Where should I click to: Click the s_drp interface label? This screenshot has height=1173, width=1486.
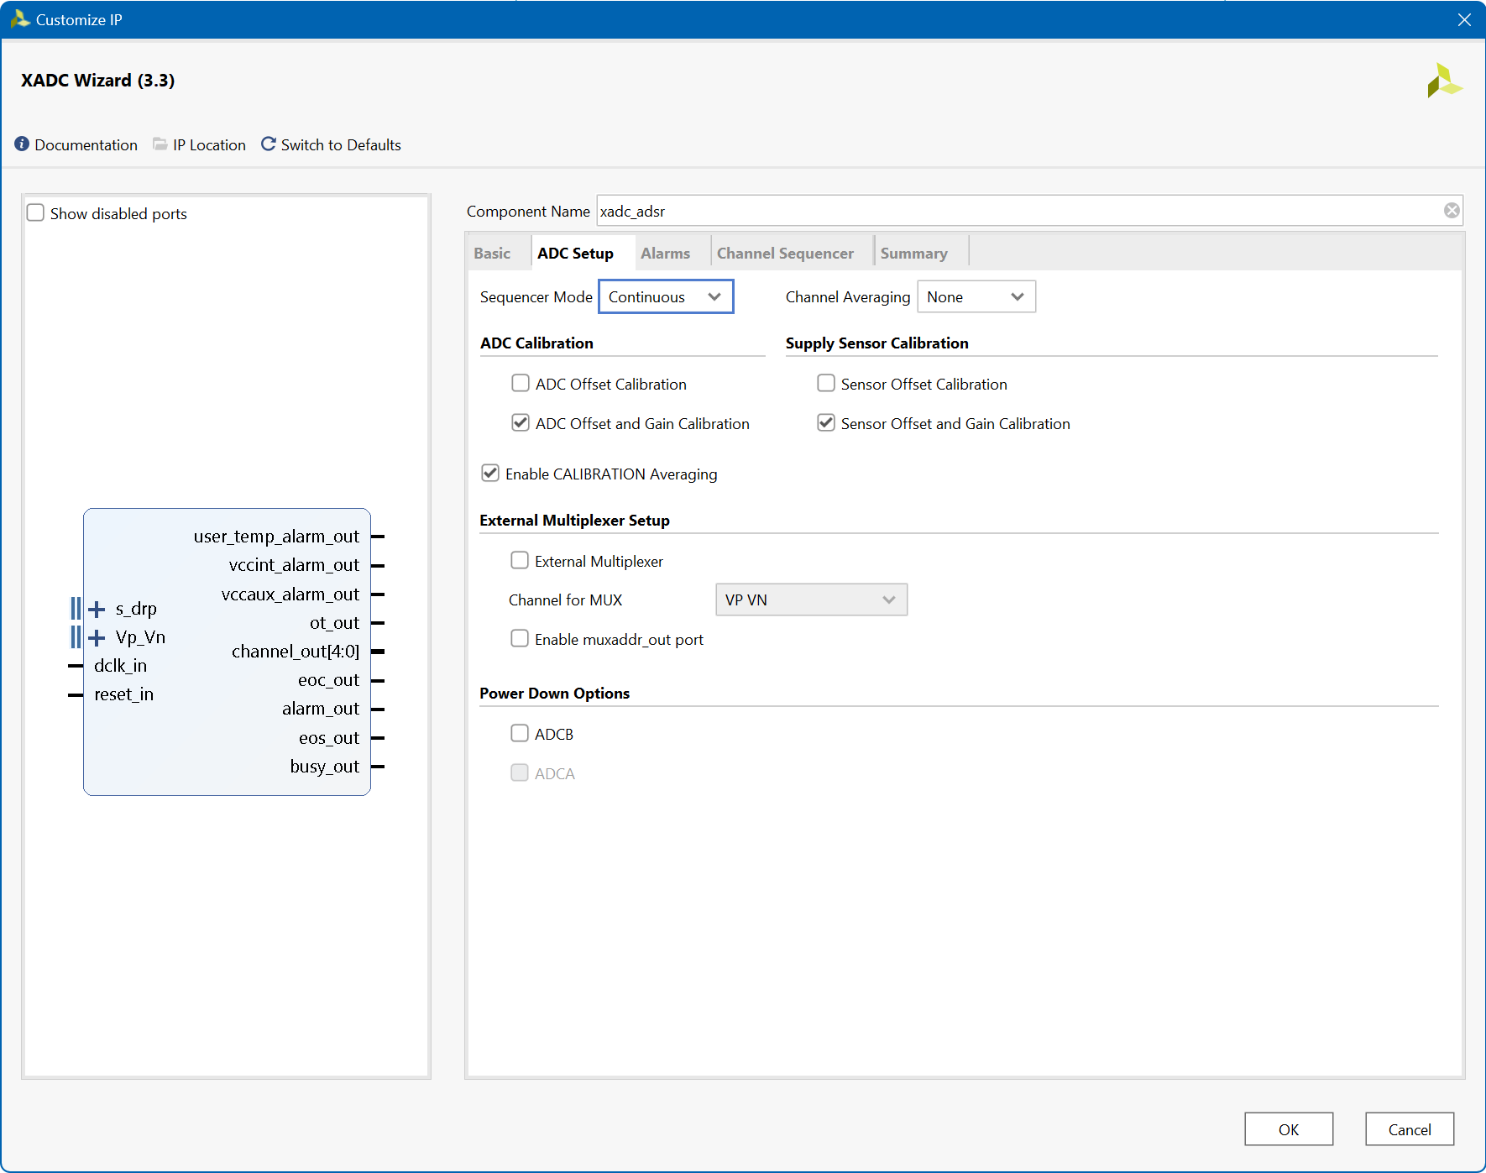tap(136, 609)
